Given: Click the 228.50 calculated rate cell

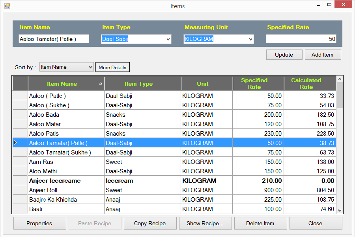Looking at the screenshot, I should [x=310, y=134].
